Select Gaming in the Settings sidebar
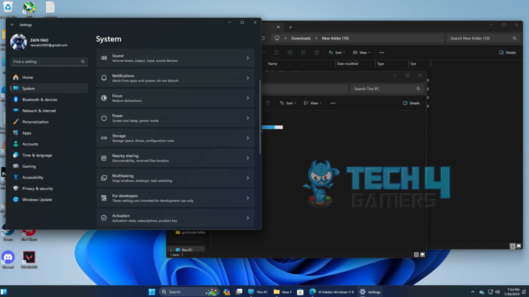Screen dimensions: 529x297 (x=30, y=166)
